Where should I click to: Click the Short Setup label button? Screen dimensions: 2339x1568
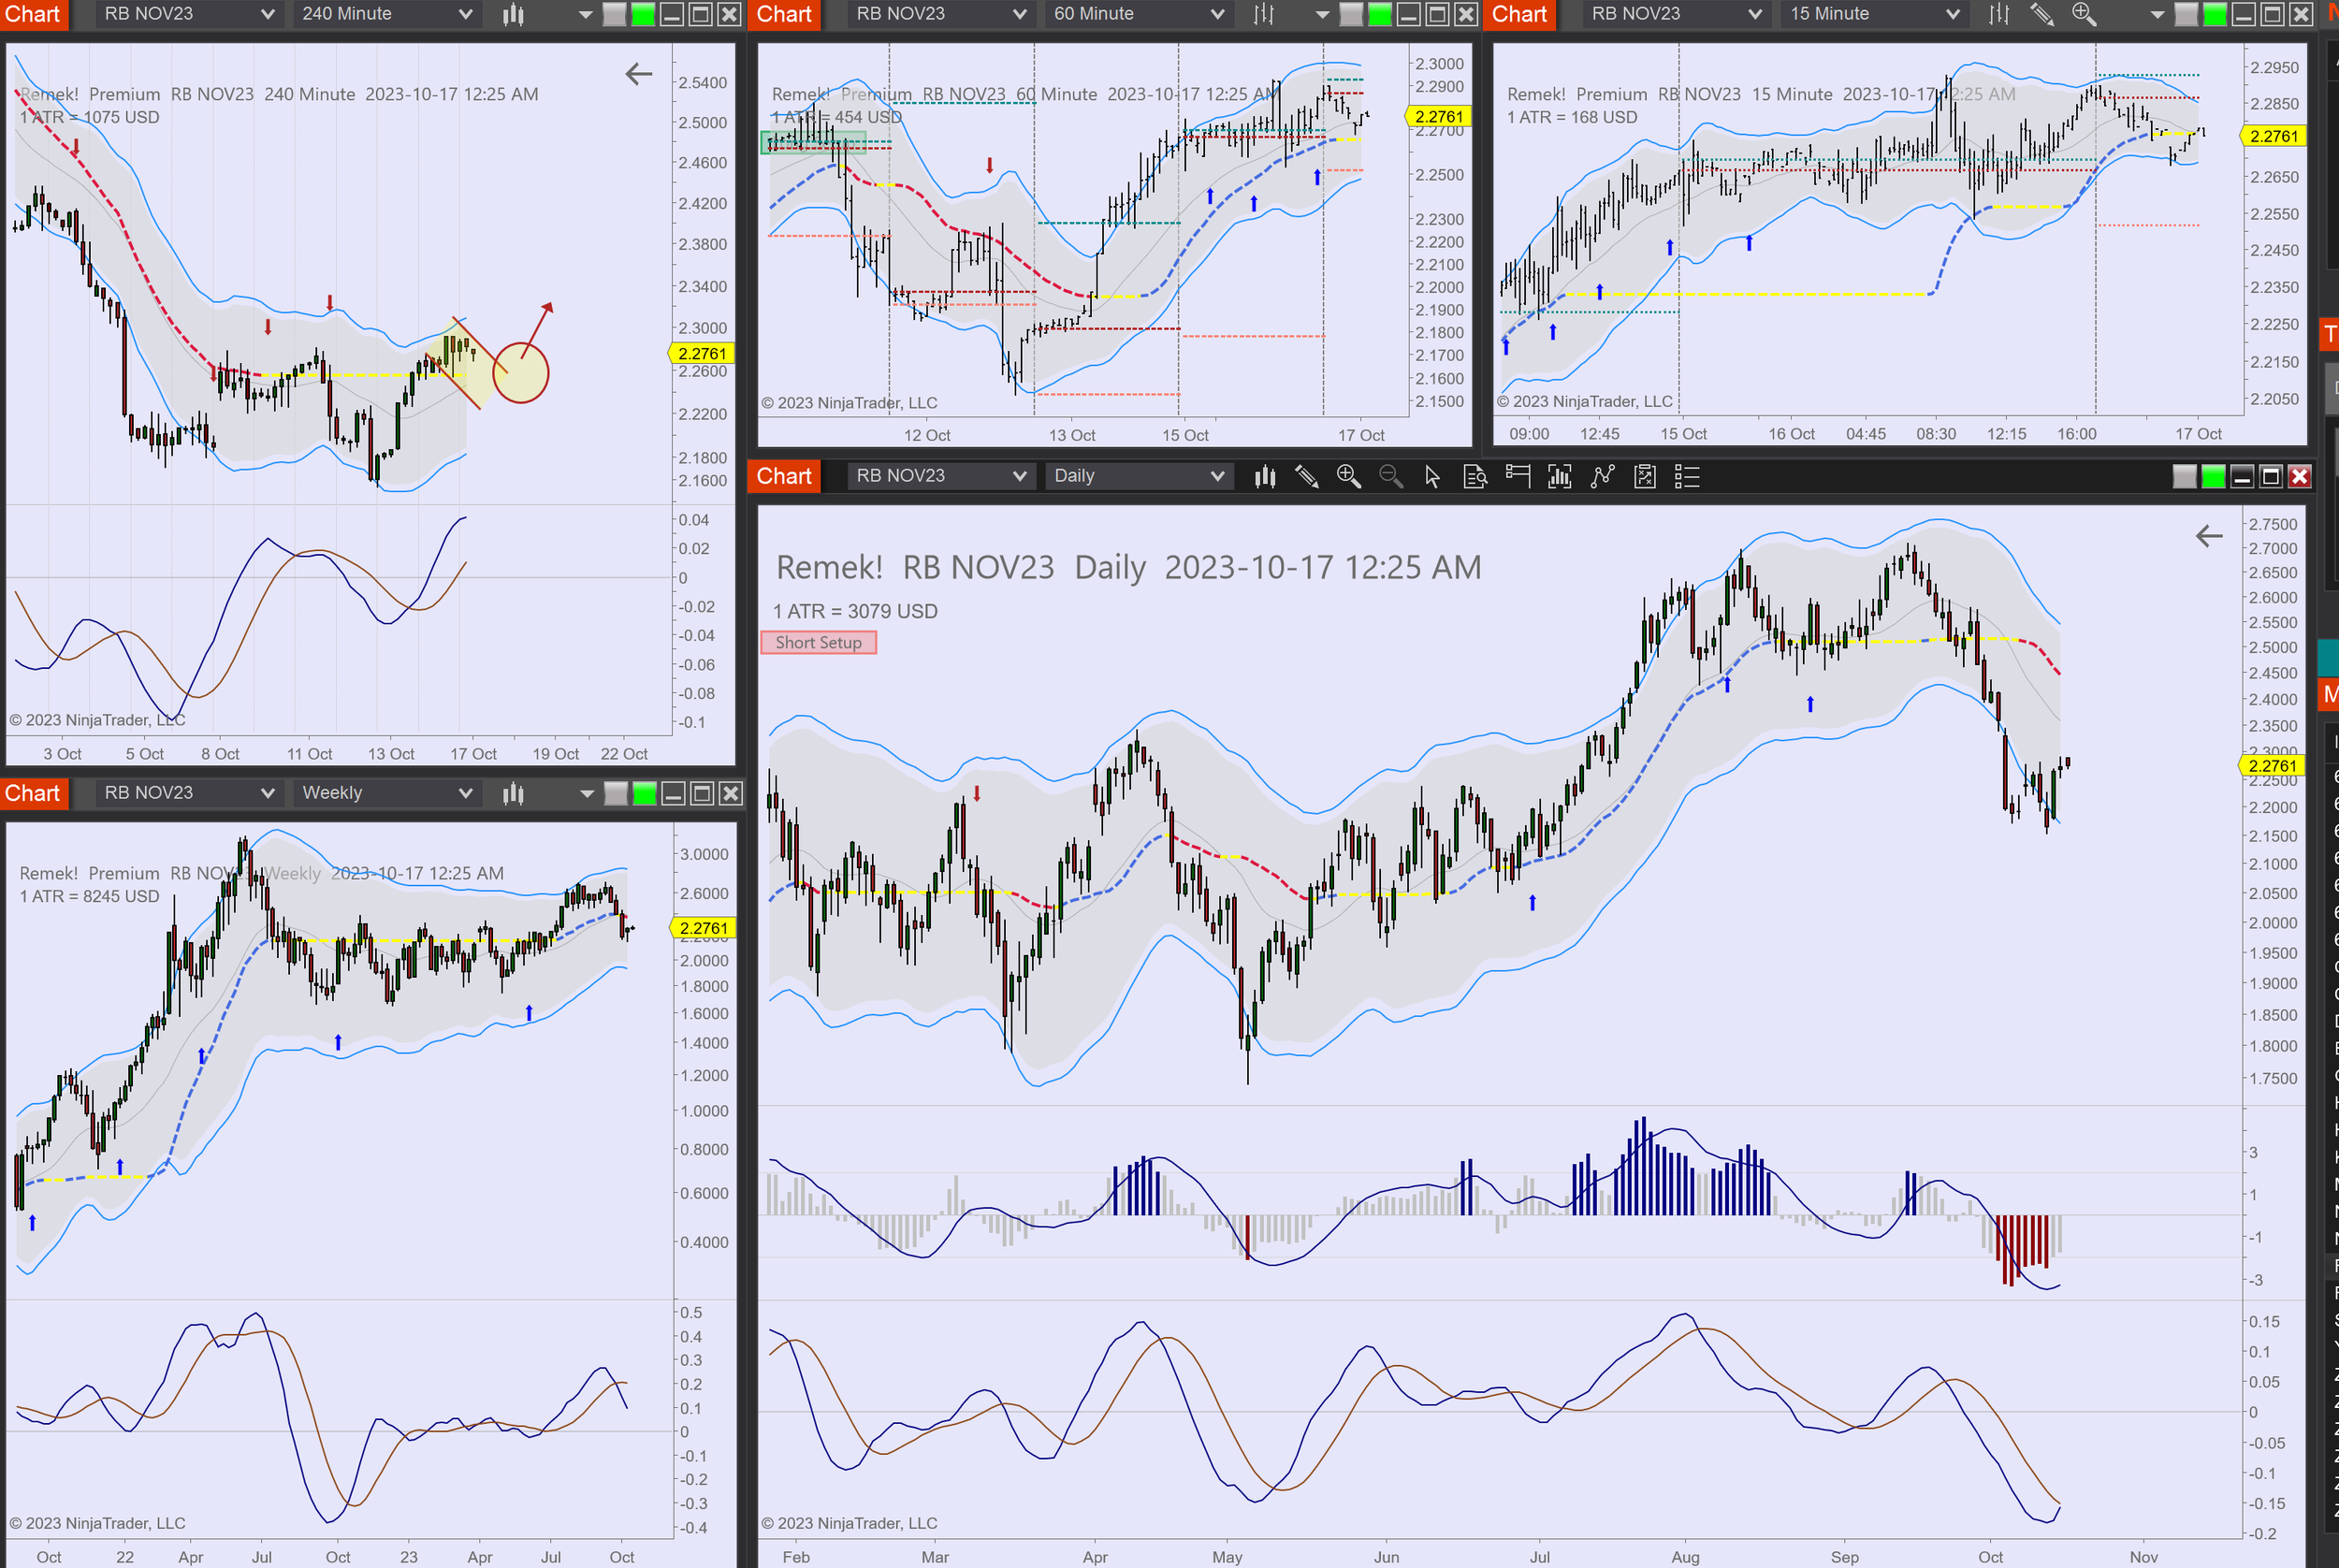point(818,642)
